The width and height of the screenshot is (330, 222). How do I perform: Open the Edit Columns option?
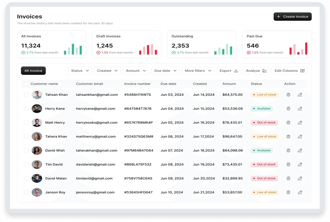[x=289, y=71]
